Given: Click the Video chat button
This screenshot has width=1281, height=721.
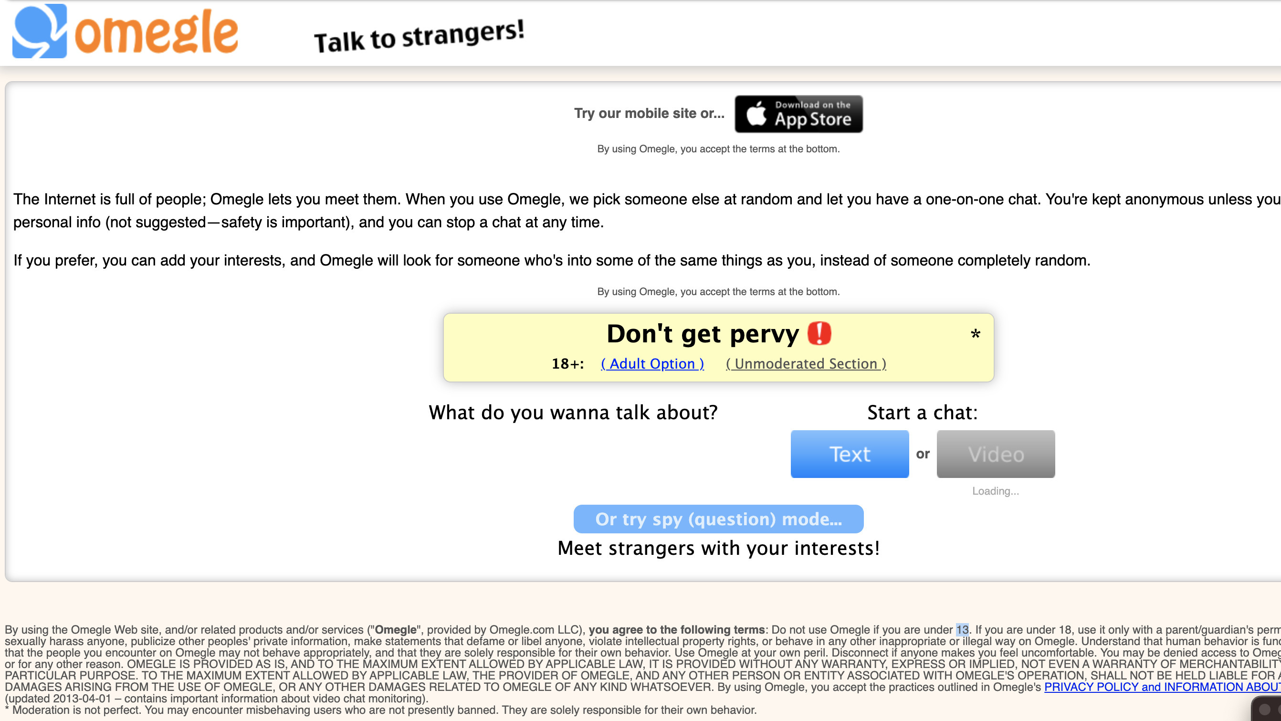Looking at the screenshot, I should (x=995, y=454).
